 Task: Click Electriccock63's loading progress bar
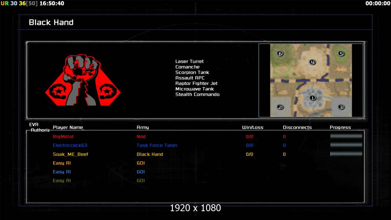[346, 145]
